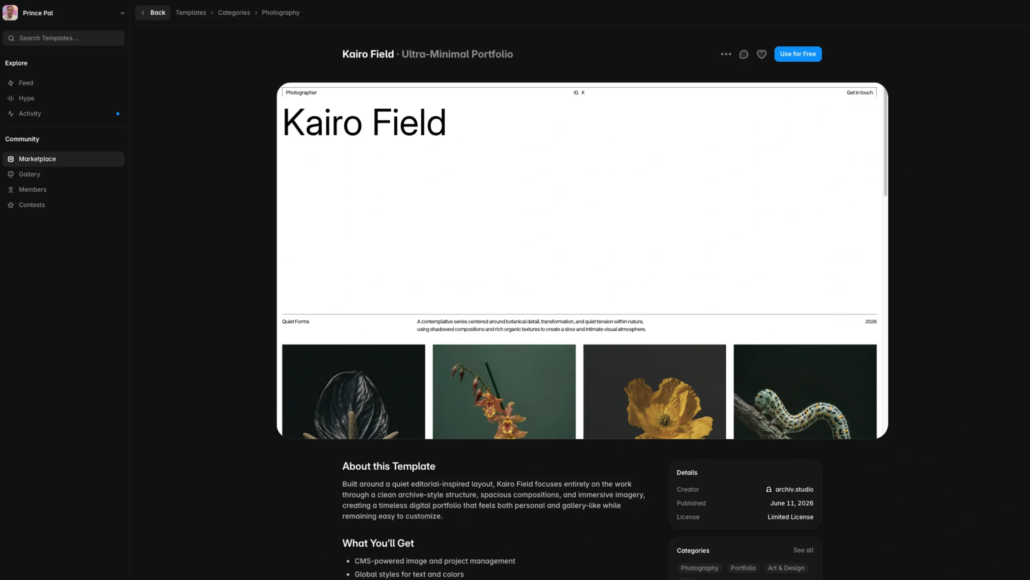Click Get in touch in preview
The width and height of the screenshot is (1030, 580).
860,93
